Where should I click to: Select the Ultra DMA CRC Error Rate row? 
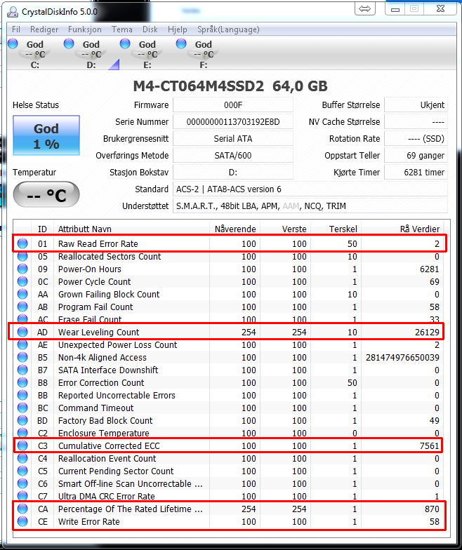point(228,496)
